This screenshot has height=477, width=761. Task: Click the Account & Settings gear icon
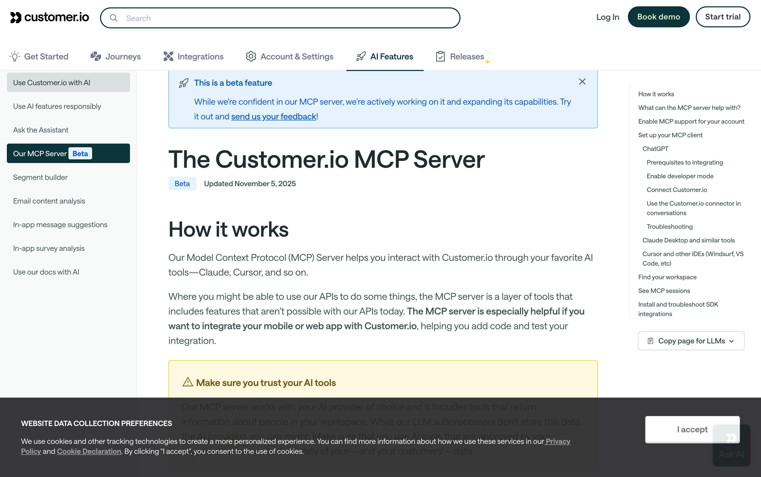pyautogui.click(x=251, y=57)
